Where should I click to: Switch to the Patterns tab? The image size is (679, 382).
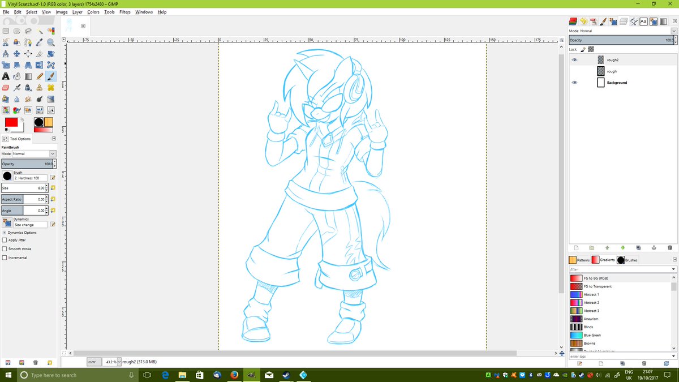pos(579,260)
